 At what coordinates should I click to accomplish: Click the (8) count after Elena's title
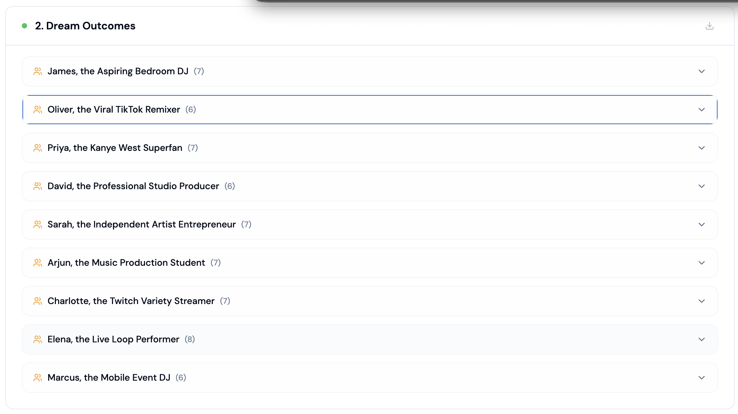190,339
